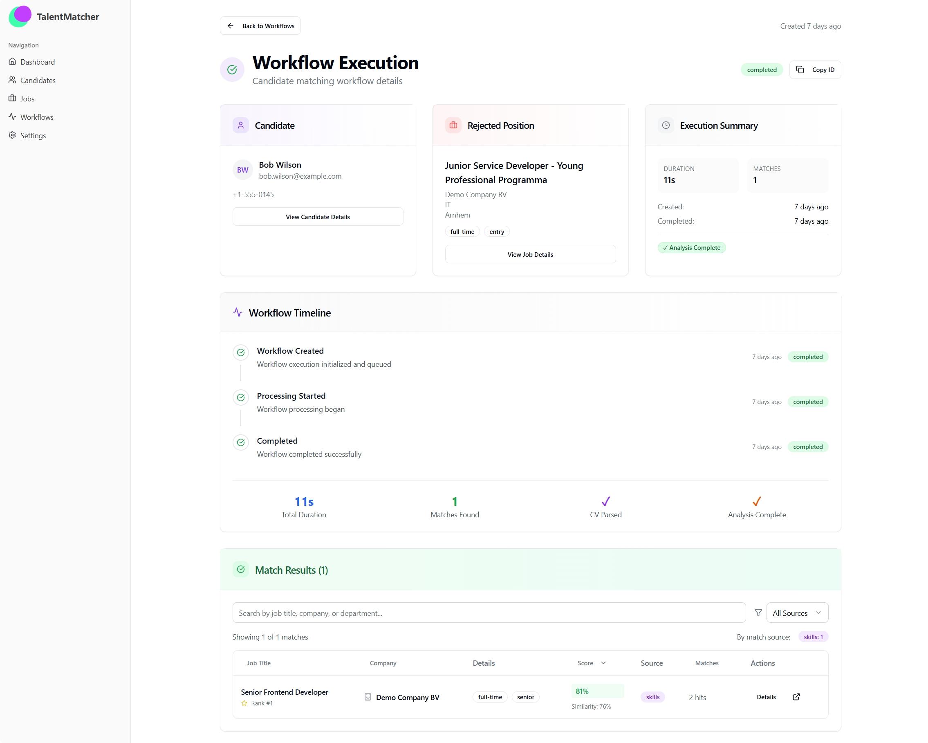Click the Workflow Timeline pulse icon
Image resolution: width=928 pixels, height=743 pixels.
238,312
